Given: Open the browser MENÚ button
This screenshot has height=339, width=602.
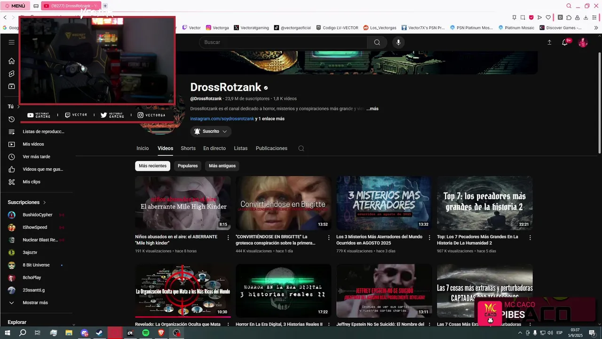Looking at the screenshot, I should pyautogui.click(x=16, y=6).
